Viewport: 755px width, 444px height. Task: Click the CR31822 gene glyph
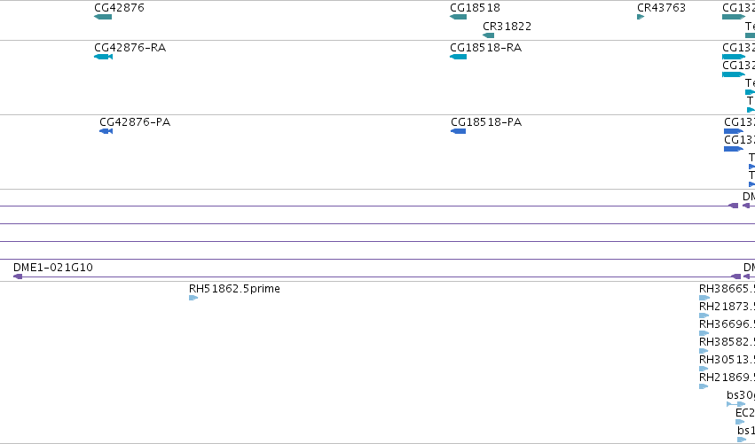488,35
